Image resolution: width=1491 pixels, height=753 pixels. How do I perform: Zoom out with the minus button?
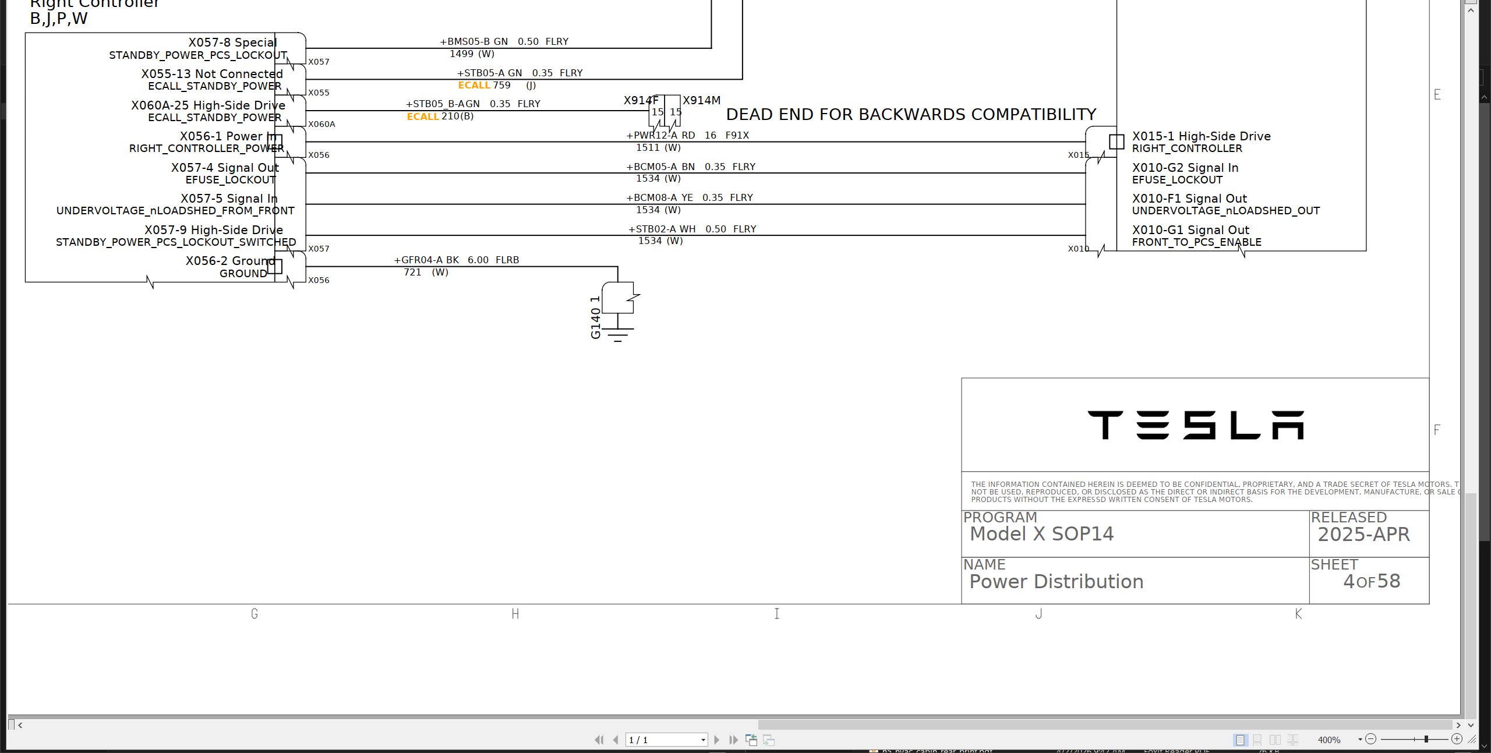coord(1370,739)
